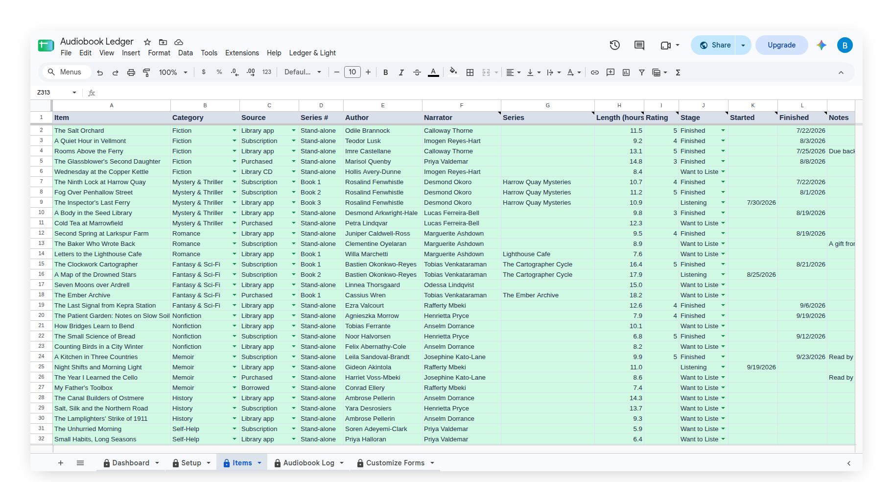The height and width of the screenshot is (482, 893).
Task: Print the spreadsheet via printer icon
Action: 131,72
